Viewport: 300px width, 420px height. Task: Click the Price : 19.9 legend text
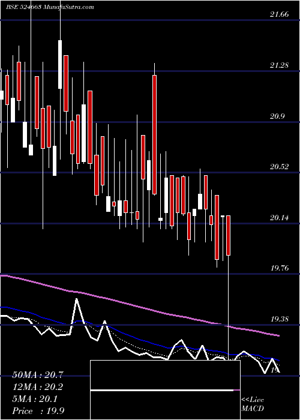coord(38,411)
